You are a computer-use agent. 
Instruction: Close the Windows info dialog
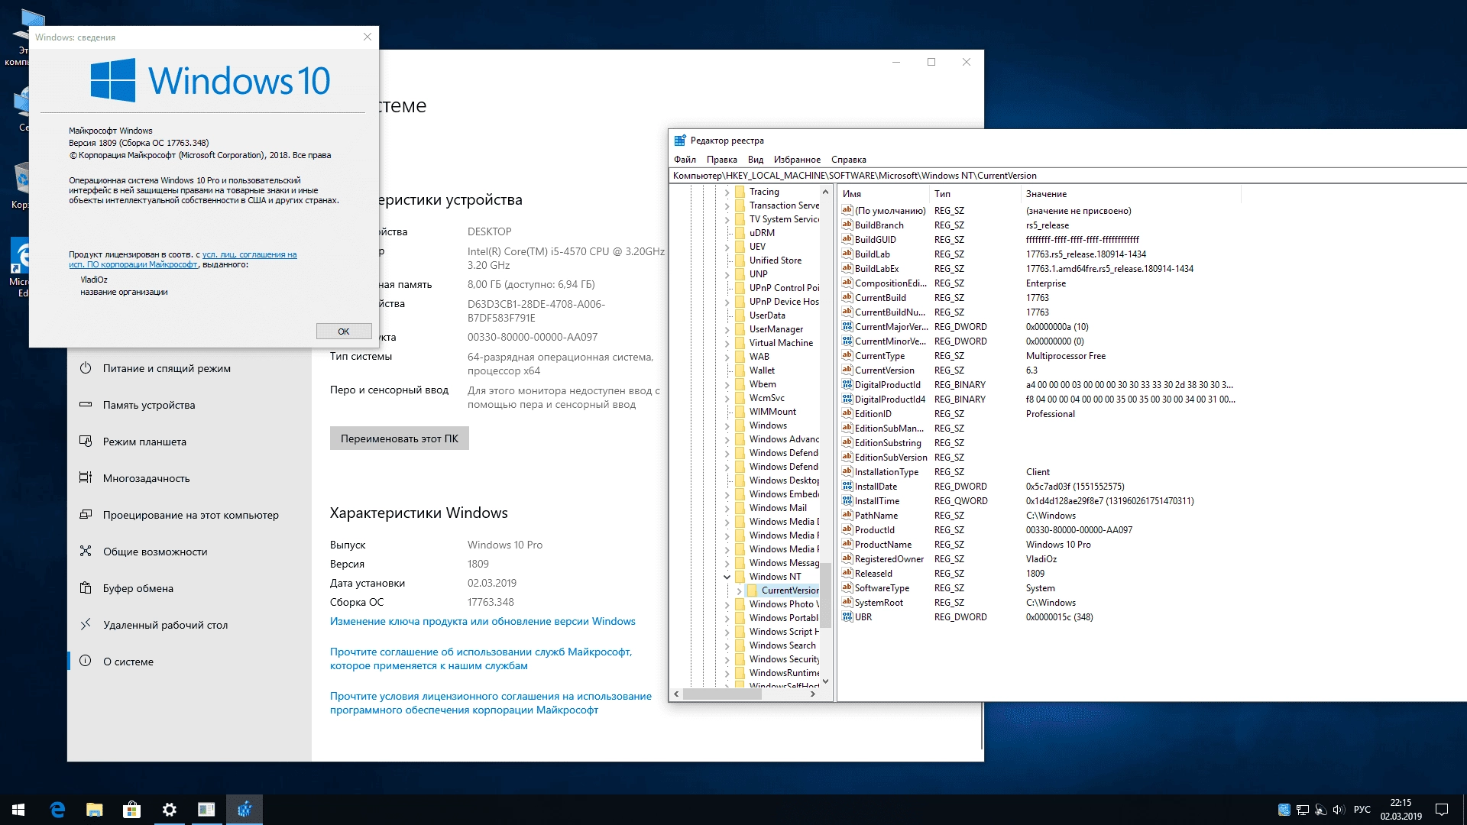click(x=368, y=37)
